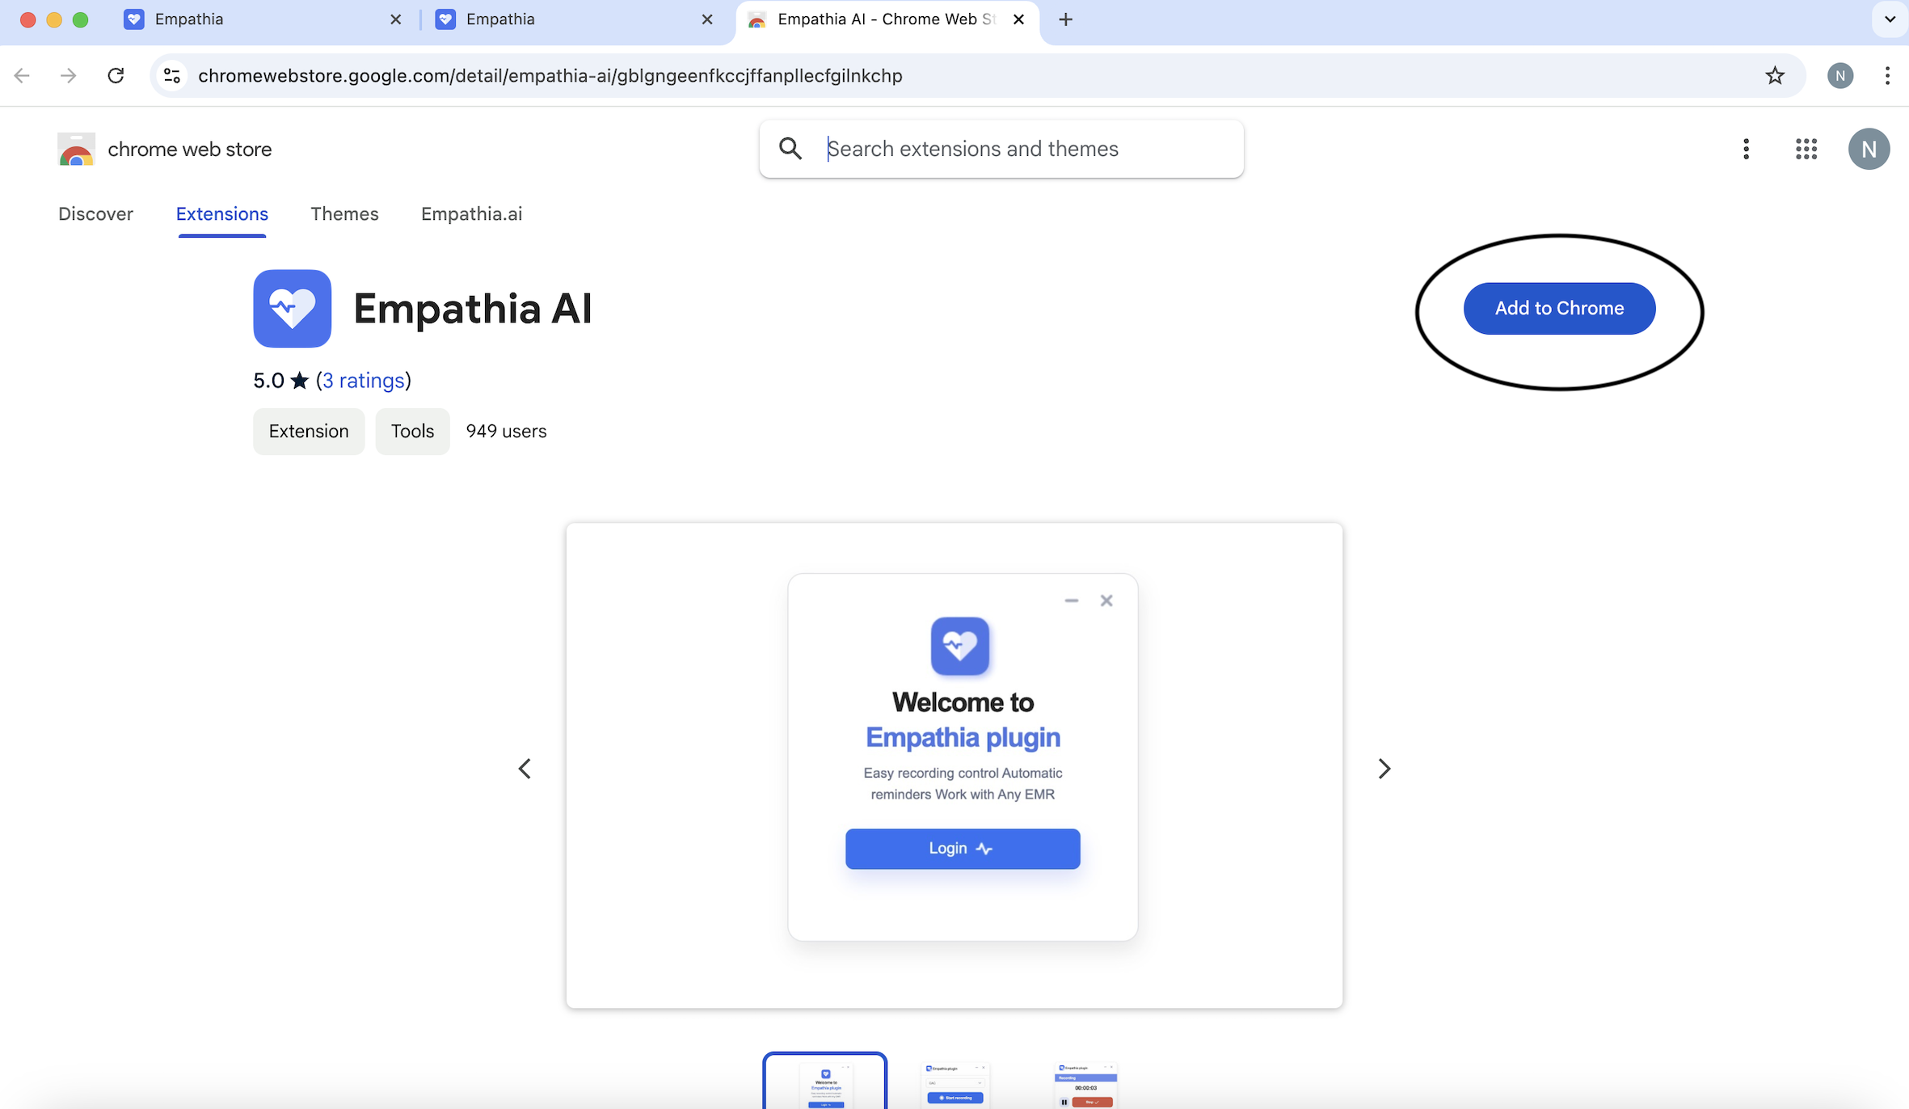1909x1109 pixels.
Task: Switch to the Themes tab
Action: [344, 213]
